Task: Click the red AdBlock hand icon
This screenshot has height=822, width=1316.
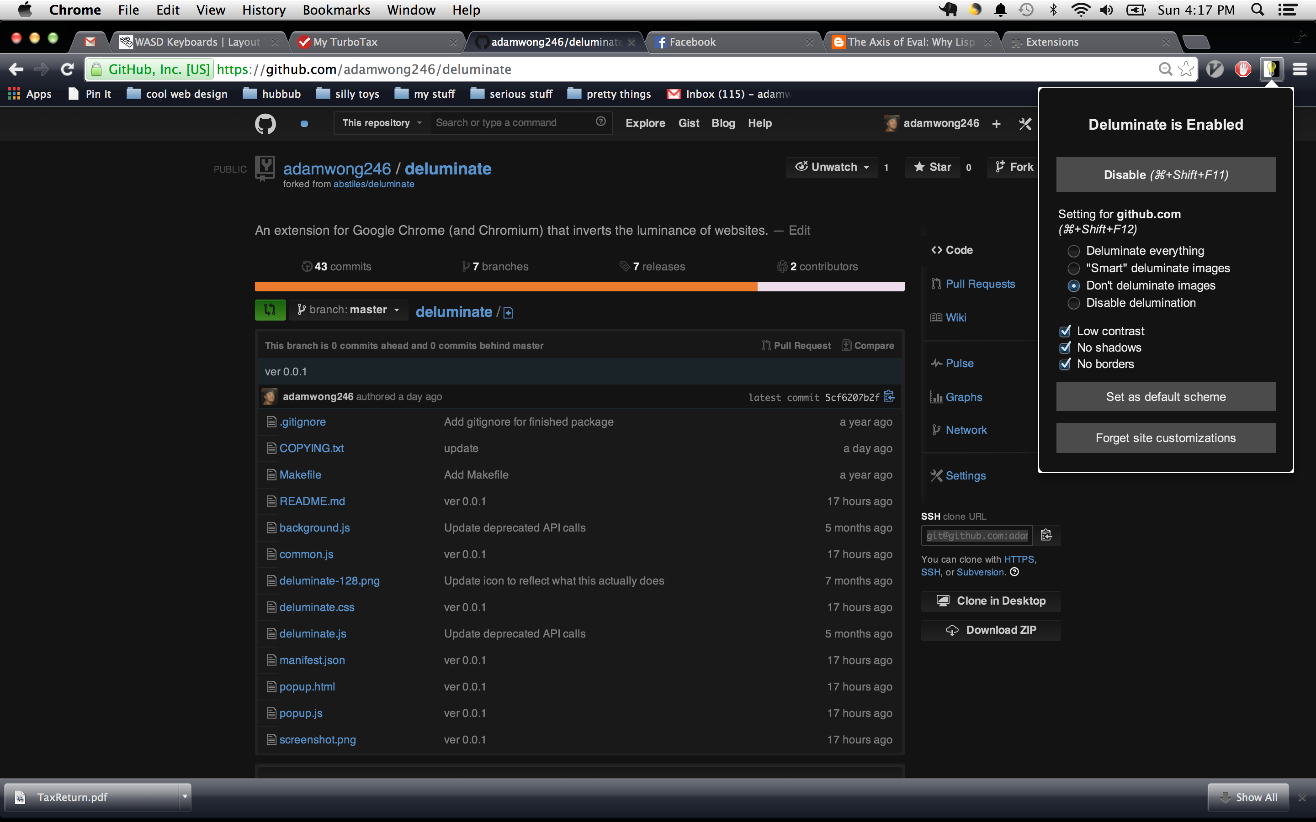Action: 1242,69
